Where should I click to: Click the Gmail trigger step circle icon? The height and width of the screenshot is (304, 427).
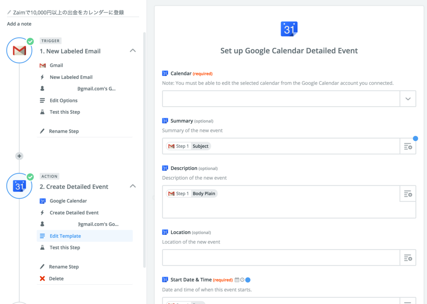coord(19,50)
